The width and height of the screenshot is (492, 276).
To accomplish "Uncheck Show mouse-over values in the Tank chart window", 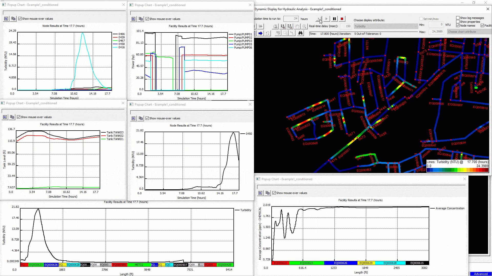I will click(x=19, y=117).
